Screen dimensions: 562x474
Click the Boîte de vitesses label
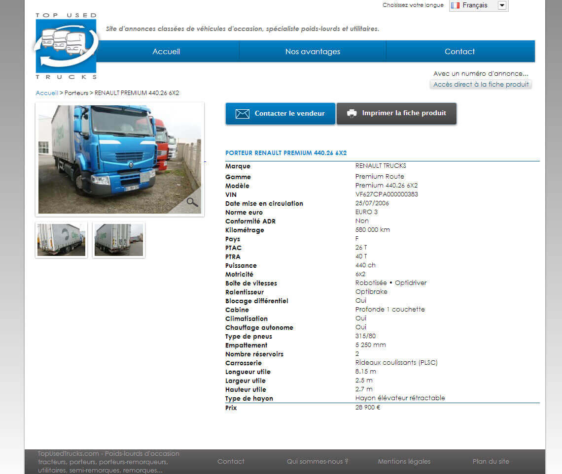251,284
